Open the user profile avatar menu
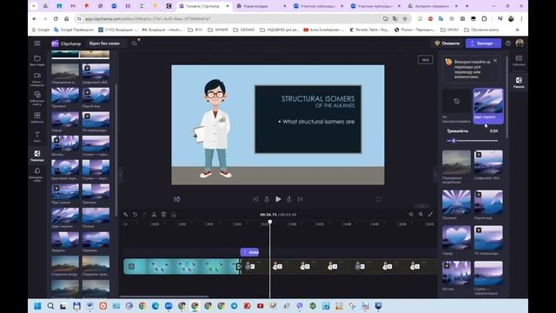 point(520,43)
